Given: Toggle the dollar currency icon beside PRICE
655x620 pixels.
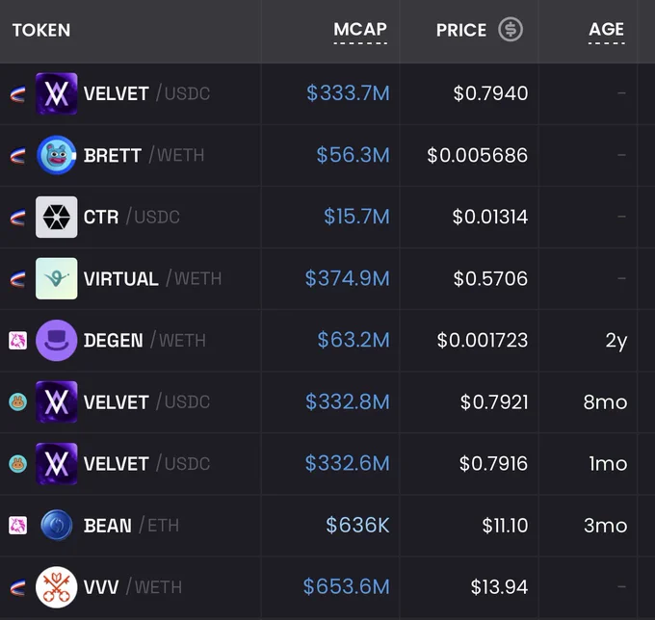Looking at the screenshot, I should pyautogui.click(x=511, y=30).
